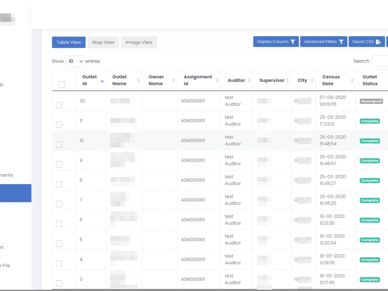Click census date 25-03-2020 15:45:27
This screenshot has height=291, width=388.
click(333, 180)
